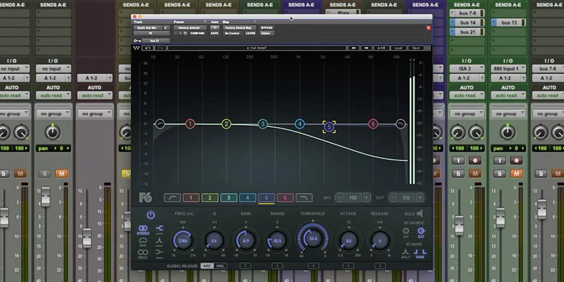The height and width of the screenshot is (282, 564).
Task: Go to next preset with right arrow
Action: [366, 48]
